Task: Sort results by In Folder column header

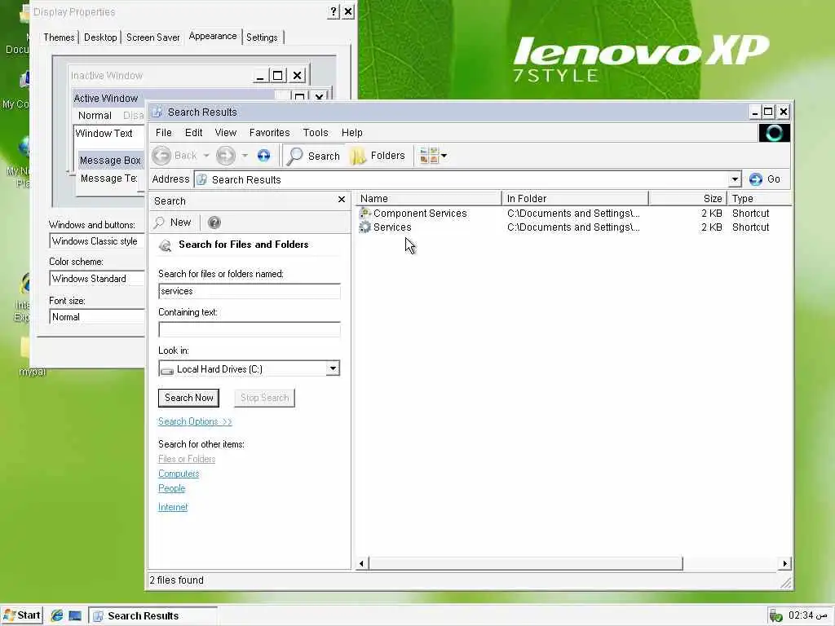Action: pyautogui.click(x=575, y=199)
